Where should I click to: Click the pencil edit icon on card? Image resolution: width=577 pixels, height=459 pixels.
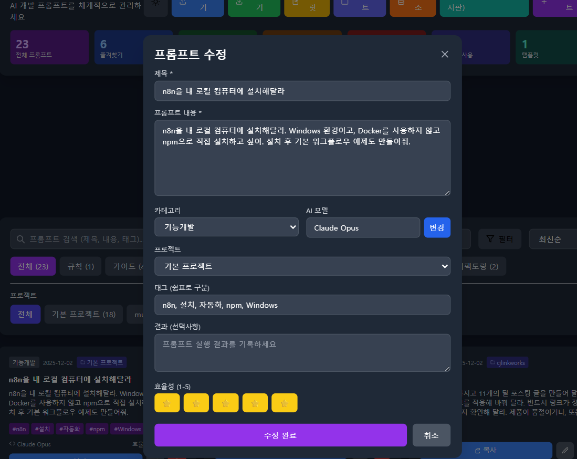[565, 450]
